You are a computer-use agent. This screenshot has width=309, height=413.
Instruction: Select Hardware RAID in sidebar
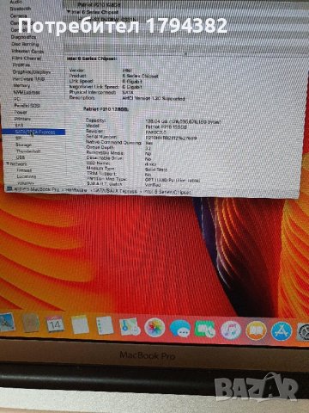(28, 79)
